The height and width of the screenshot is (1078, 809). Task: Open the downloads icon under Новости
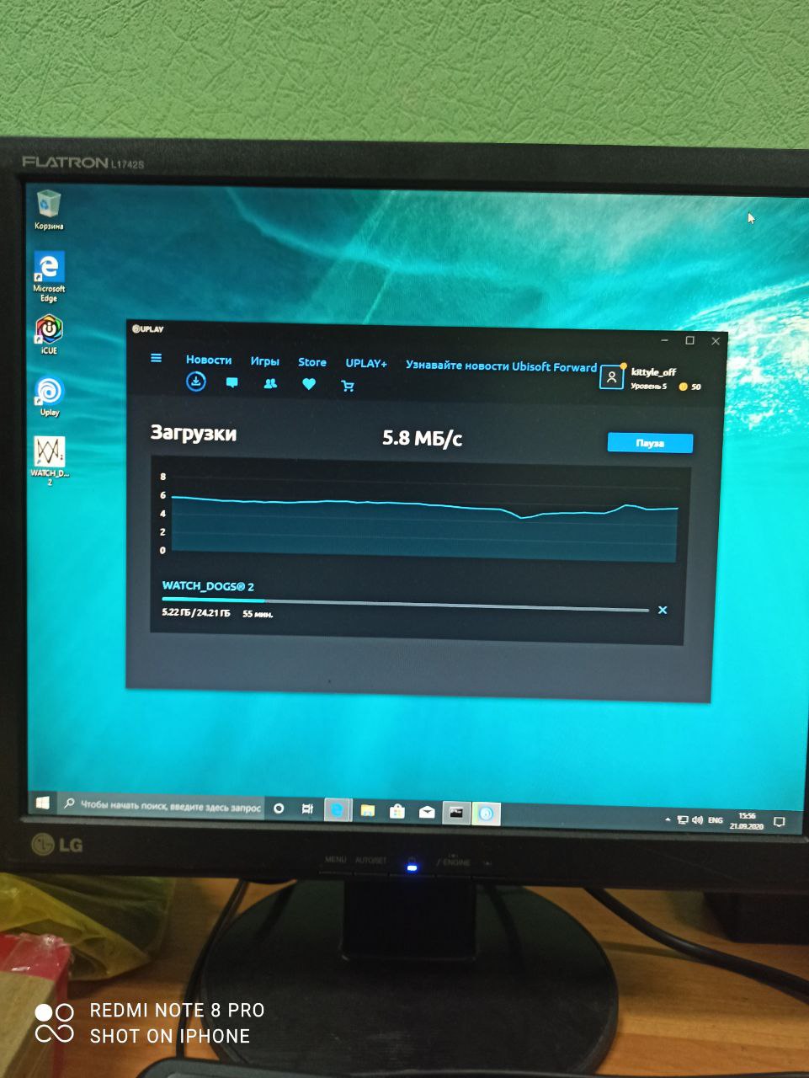click(196, 382)
